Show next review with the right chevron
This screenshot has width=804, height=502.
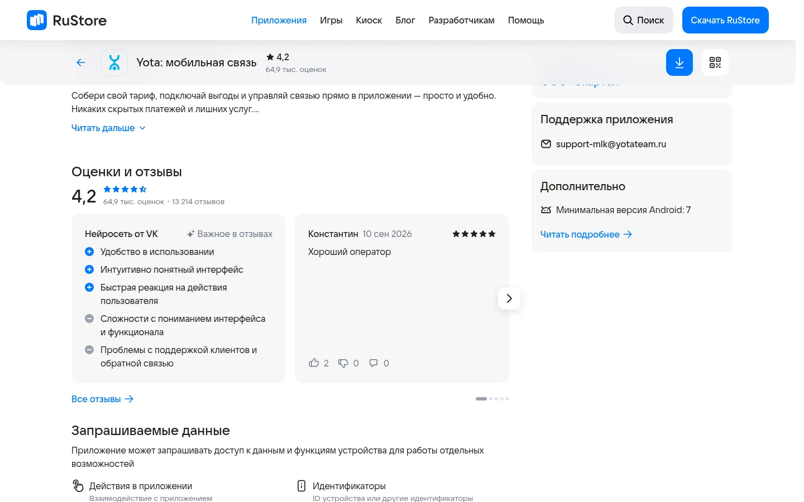(x=509, y=298)
